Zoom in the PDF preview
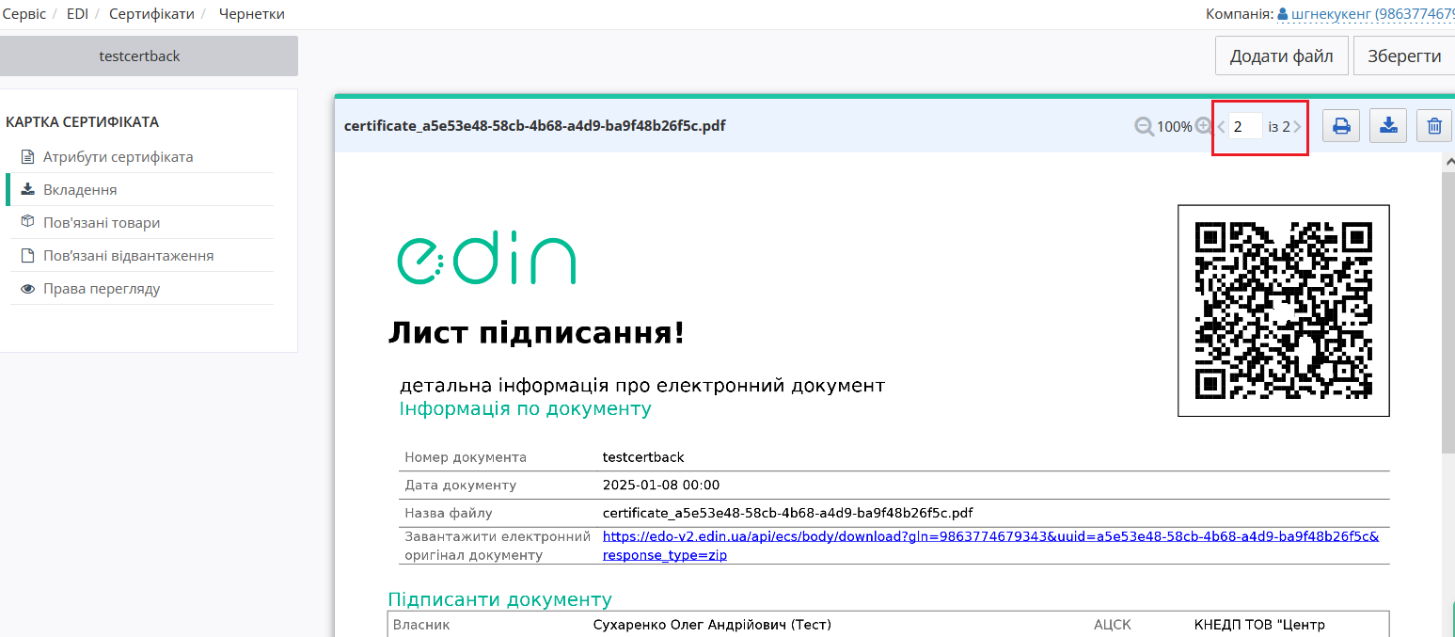Screen dimensions: 1455x637 (x=1203, y=126)
